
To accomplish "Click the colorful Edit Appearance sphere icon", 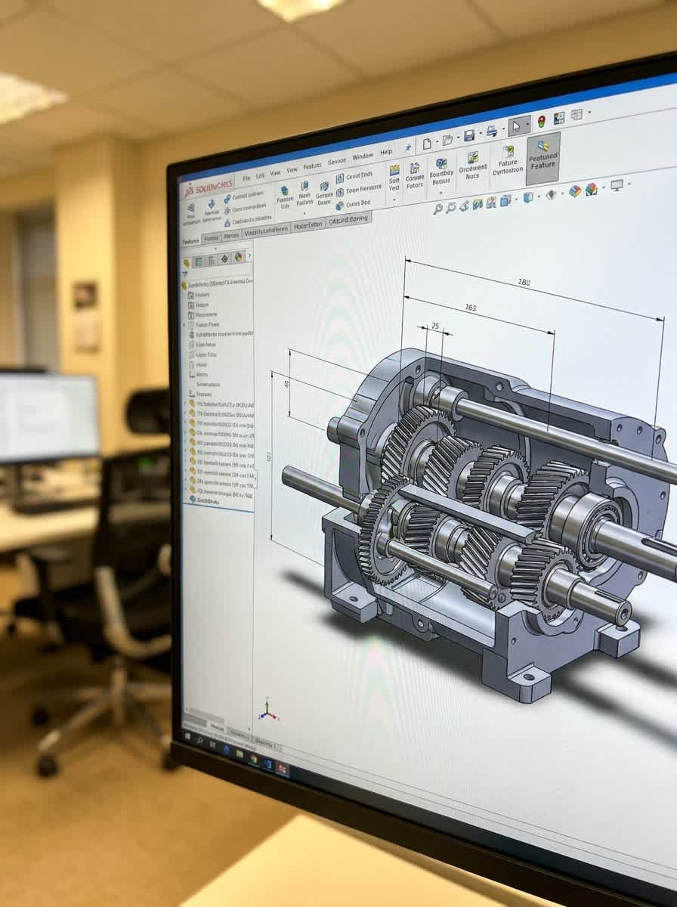I will coord(574,191).
